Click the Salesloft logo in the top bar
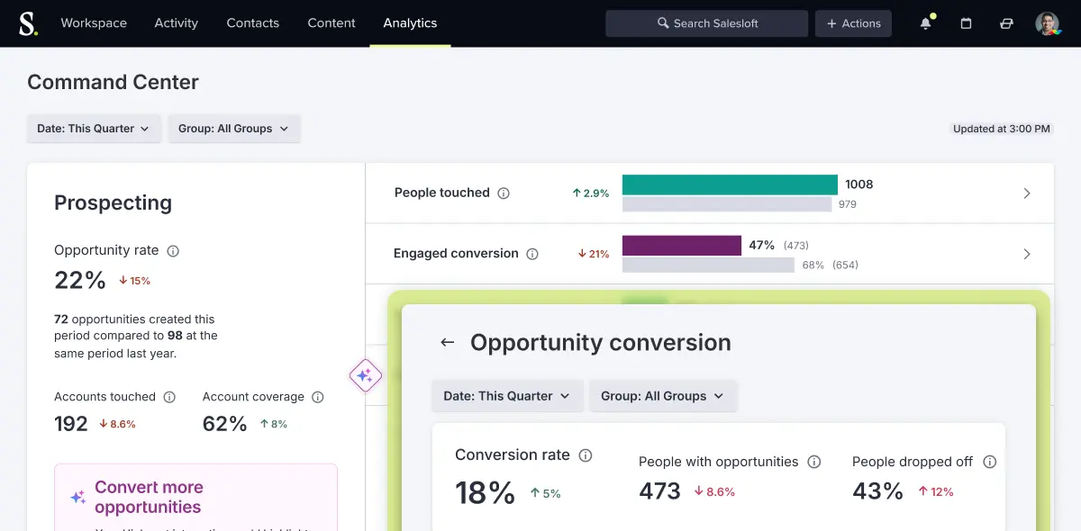 pyautogui.click(x=29, y=23)
